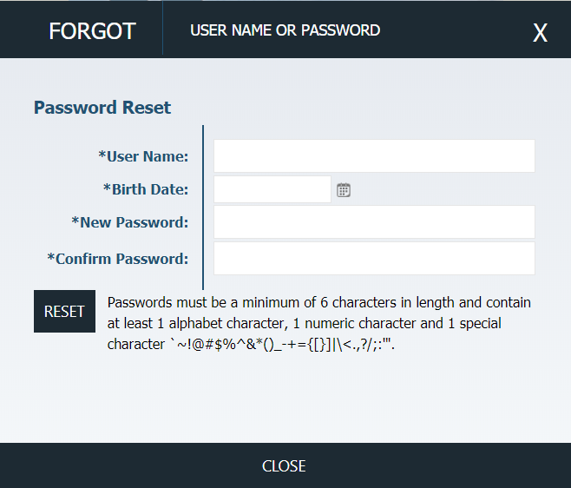Focus the User Name text field
Viewport: 571px width, 488px height.
tap(374, 156)
